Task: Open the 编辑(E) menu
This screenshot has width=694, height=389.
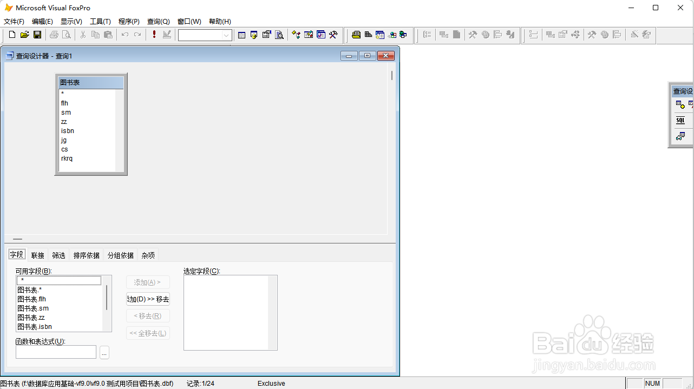Action: (x=42, y=22)
